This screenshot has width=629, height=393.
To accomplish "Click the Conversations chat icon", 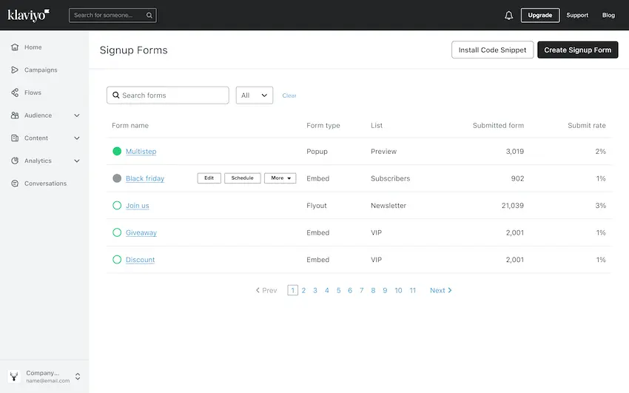I will click(15, 184).
